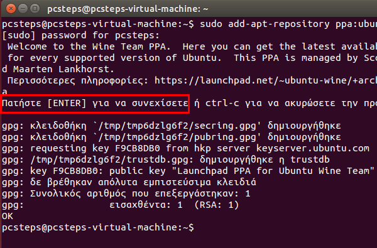Click the Welcome to the Wine Team PPA line
This screenshot has width=377, height=248.
[89, 46]
